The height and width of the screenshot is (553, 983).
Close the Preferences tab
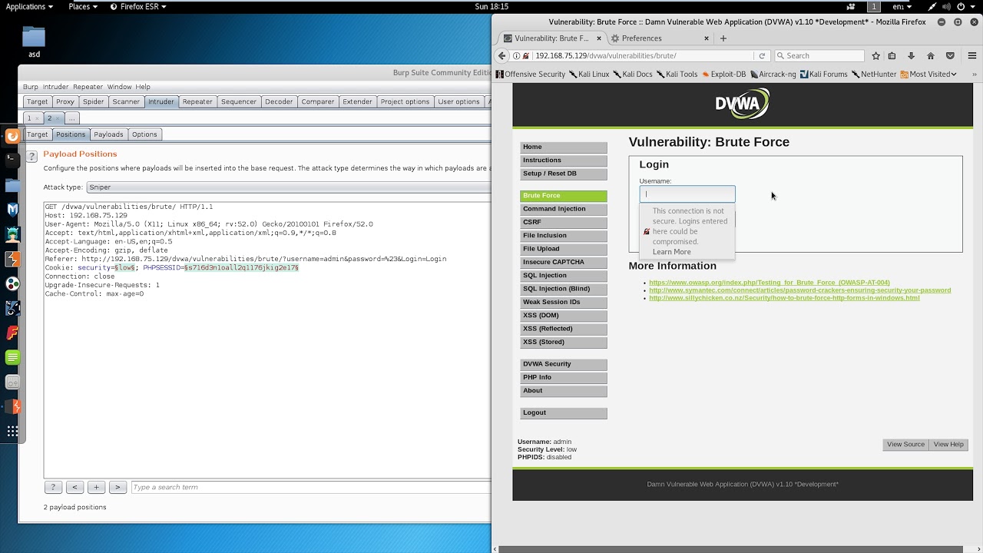tap(707, 38)
